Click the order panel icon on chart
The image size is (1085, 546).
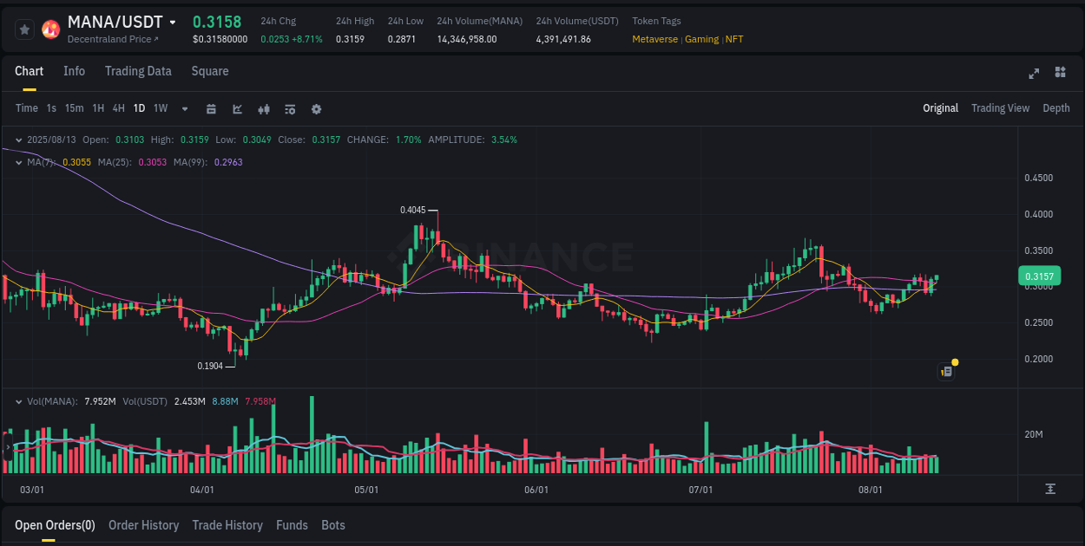946,371
